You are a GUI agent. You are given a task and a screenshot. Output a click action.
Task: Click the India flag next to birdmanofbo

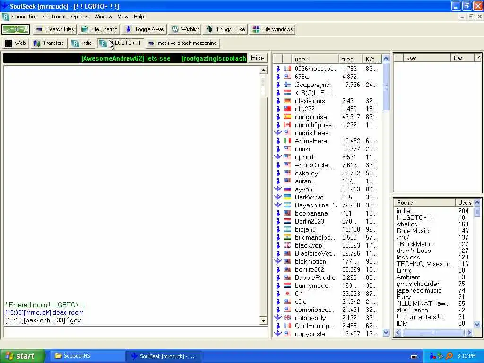click(287, 237)
